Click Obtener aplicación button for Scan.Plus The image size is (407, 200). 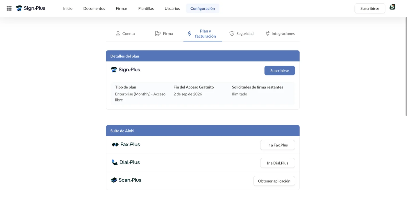(x=274, y=181)
